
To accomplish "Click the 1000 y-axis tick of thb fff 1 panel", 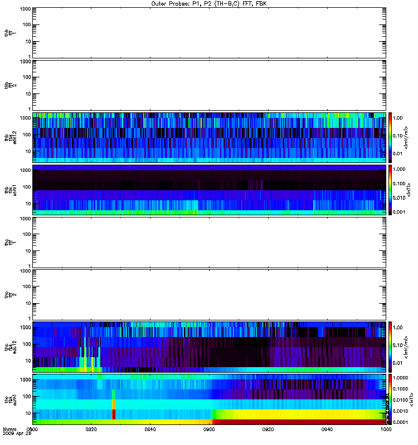I will coord(25,9).
